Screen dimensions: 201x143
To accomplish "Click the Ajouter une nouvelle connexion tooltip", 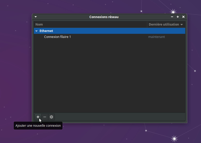I will pos(38,126).
